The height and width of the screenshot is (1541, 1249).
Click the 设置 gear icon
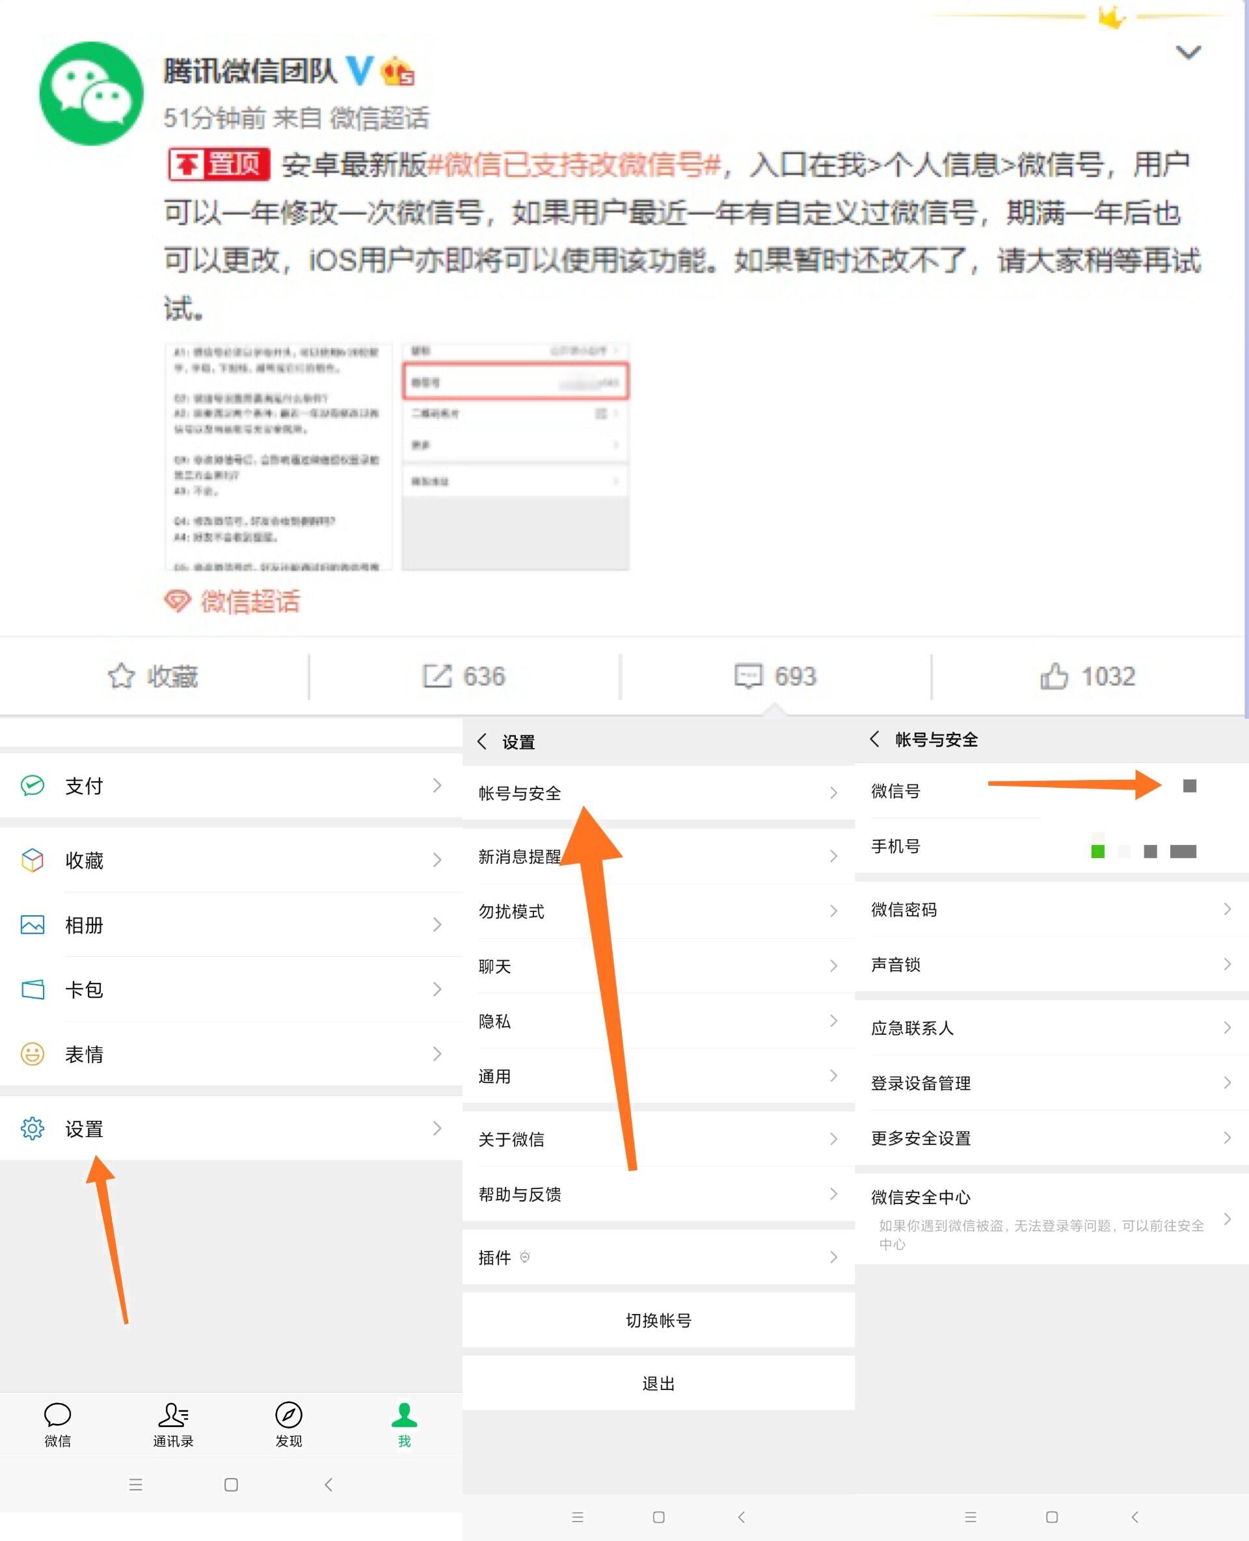pos(33,1128)
